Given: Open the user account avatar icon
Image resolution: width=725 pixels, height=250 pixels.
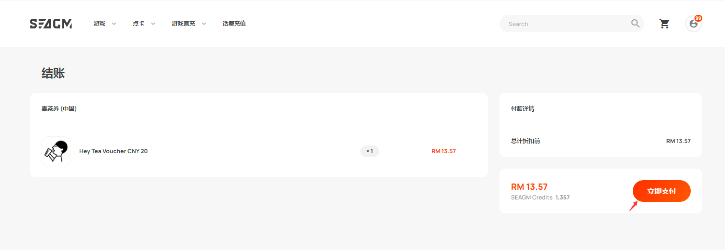Looking at the screenshot, I should click(693, 24).
